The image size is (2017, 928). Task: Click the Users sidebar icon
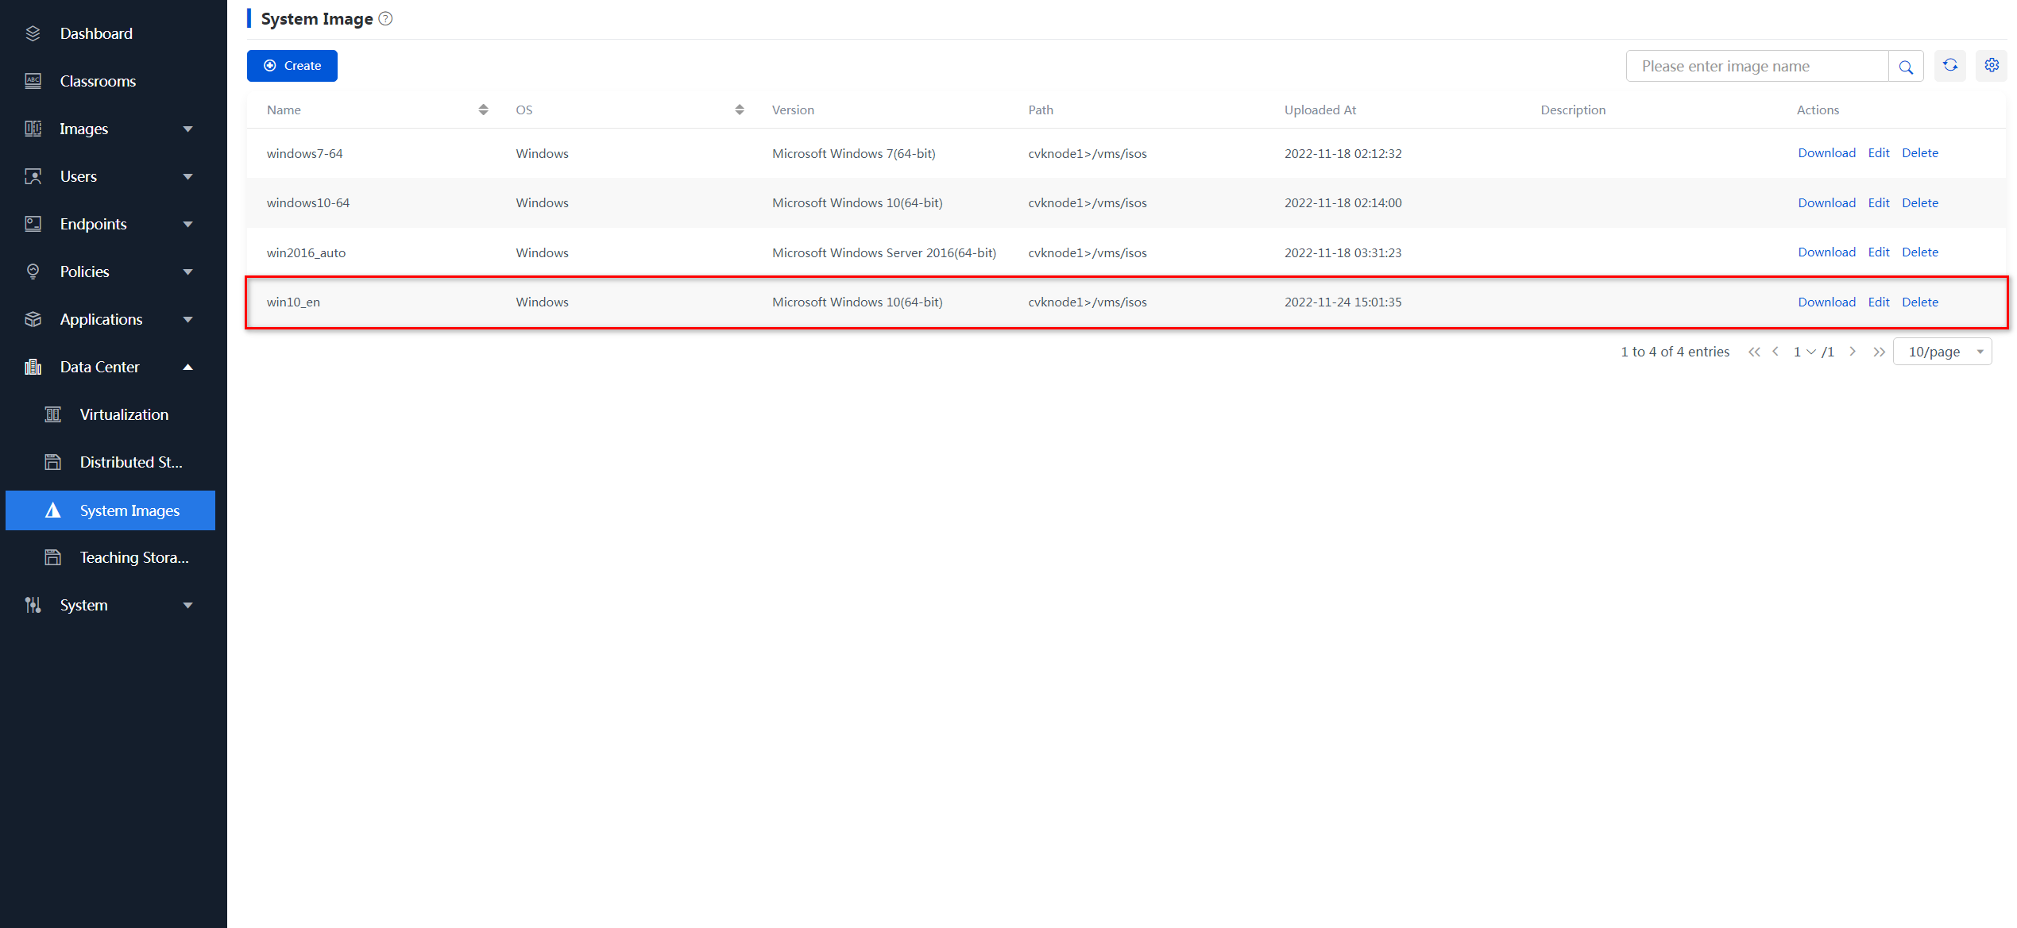click(33, 176)
